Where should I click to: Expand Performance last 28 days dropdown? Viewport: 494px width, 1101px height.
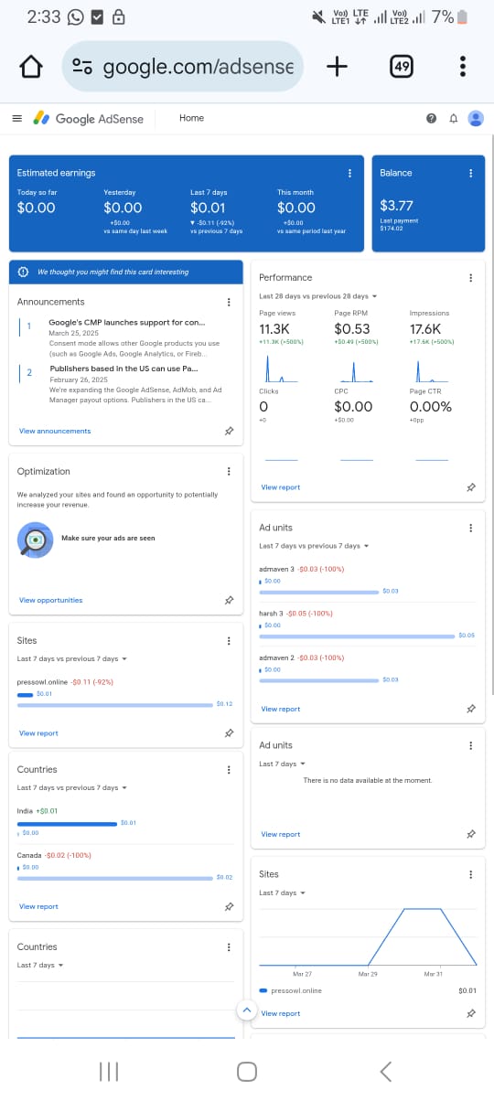pos(318,296)
